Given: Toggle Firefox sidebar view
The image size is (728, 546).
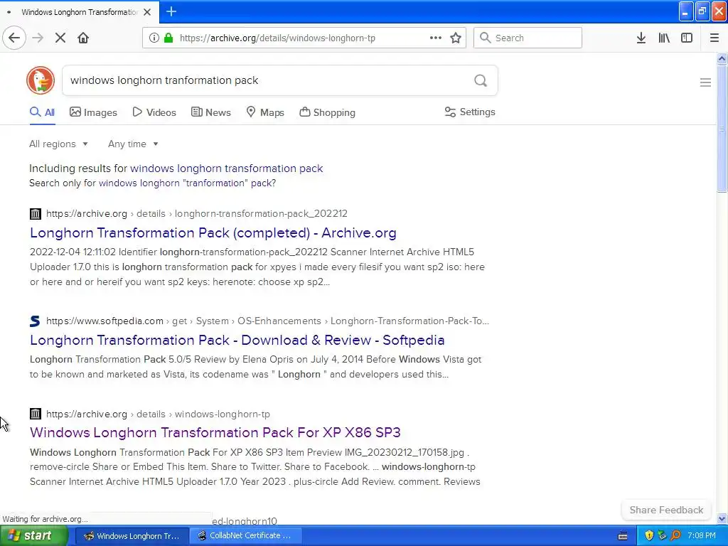Looking at the screenshot, I should pyautogui.click(x=687, y=38).
